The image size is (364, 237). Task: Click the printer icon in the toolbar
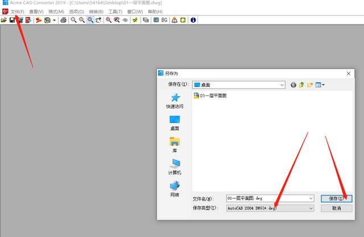click(63, 20)
